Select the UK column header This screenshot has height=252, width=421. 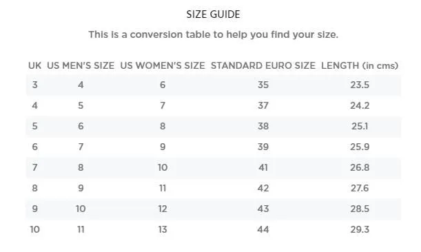(35, 65)
